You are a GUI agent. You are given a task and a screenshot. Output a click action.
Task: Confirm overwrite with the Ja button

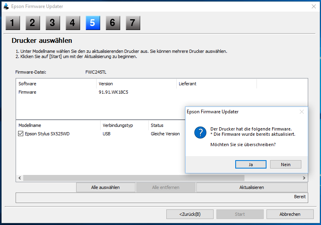251,165
